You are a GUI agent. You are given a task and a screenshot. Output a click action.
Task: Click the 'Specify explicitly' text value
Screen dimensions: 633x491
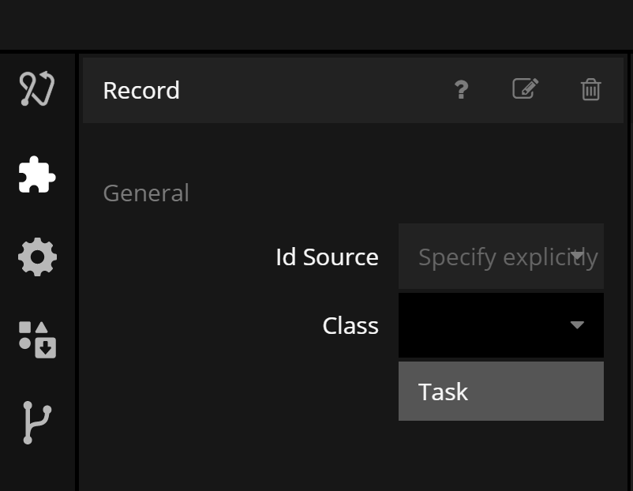point(489,257)
